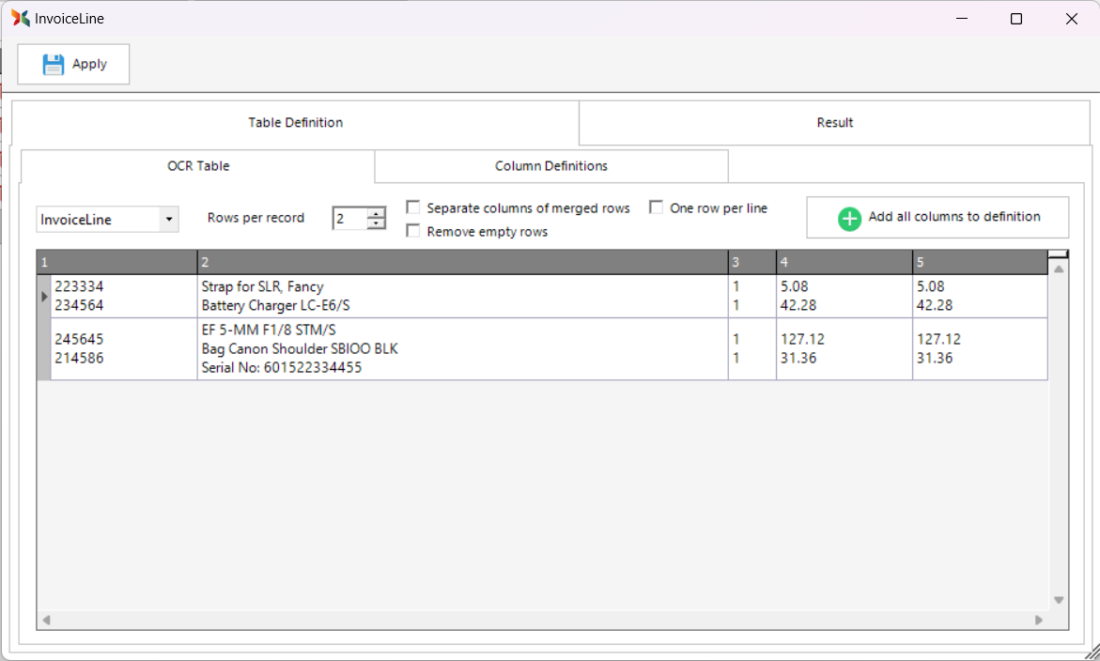Toggle One row per line checkbox
Image resolution: width=1100 pixels, height=661 pixels.
click(657, 208)
